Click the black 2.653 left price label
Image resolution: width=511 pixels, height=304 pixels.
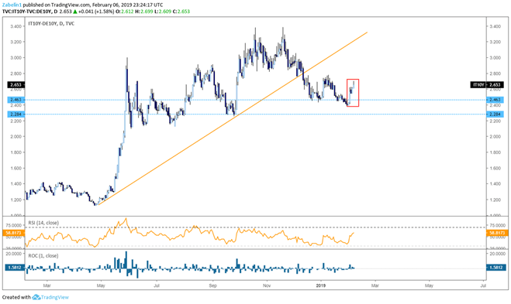(16, 85)
